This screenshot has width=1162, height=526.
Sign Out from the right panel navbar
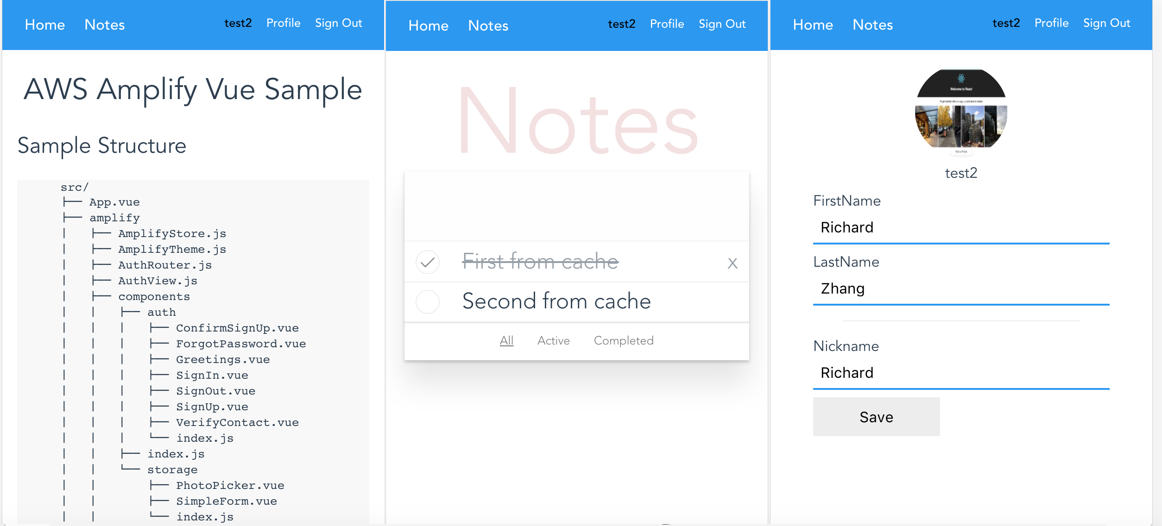pos(1106,23)
